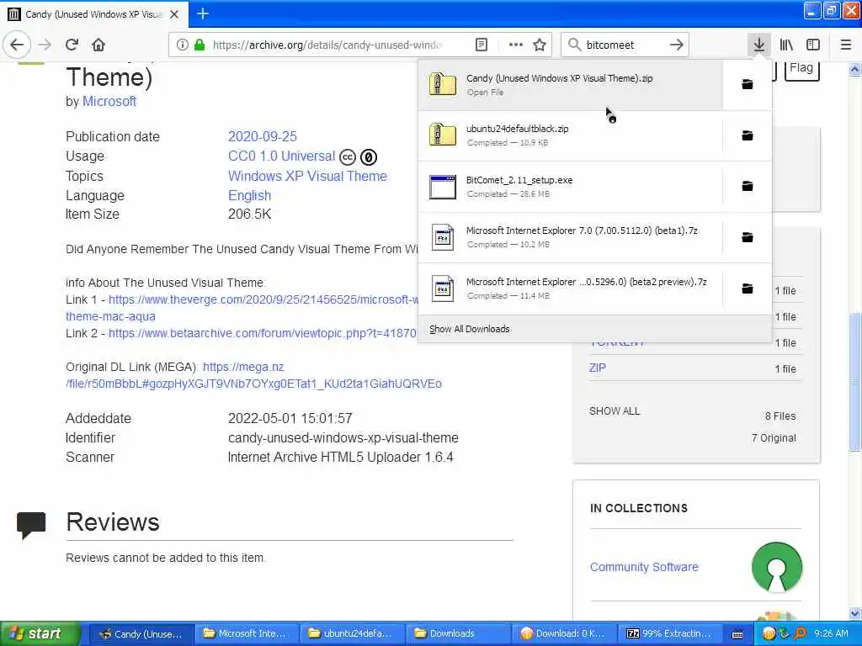Reload the current page
Image resolution: width=862 pixels, height=646 pixels.
(72, 45)
